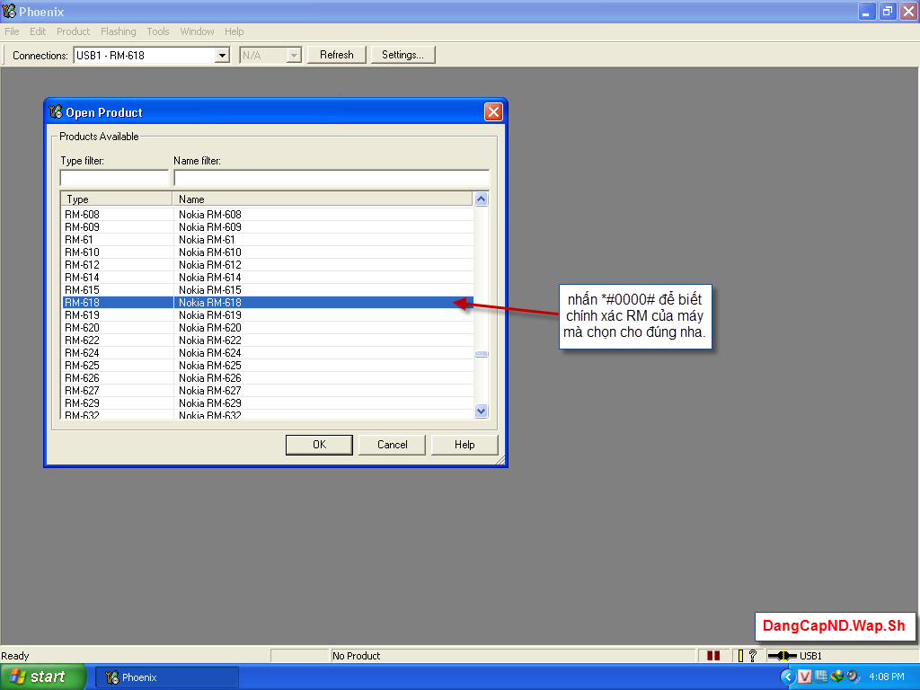This screenshot has height=690, width=920.
Task: Select the RM-609 row
Action: tap(268, 227)
